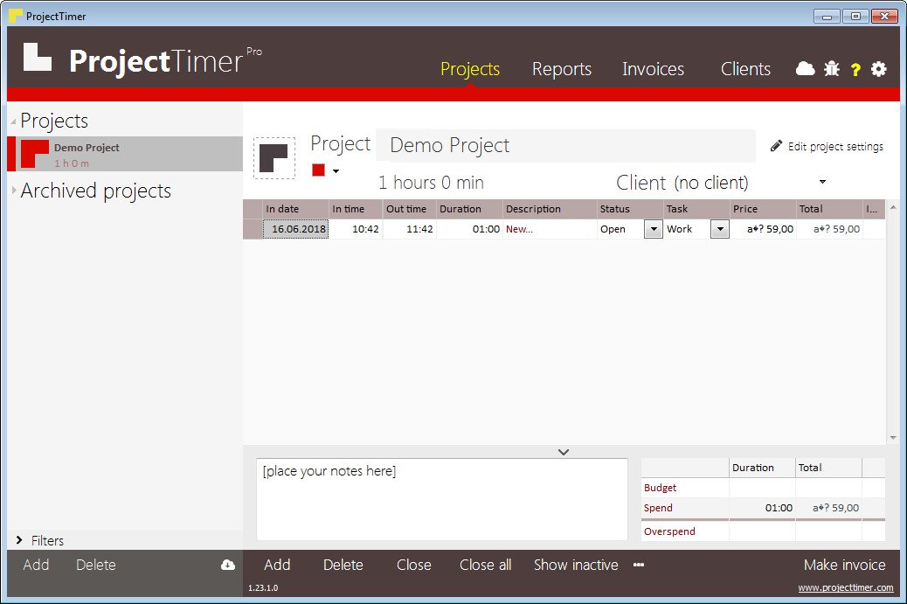This screenshot has width=907, height=604.
Task: Click the pencil icon beside Edit project settings
Action: point(776,146)
